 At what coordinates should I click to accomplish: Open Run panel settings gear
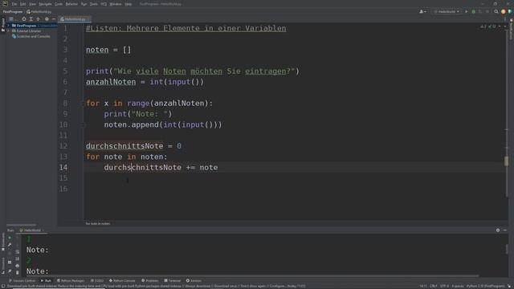pos(498,230)
